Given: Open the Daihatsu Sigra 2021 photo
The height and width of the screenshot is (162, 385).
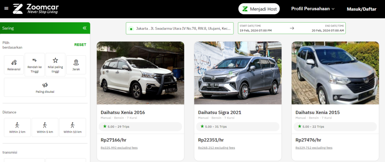Looking at the screenshot, I should pos(238,73).
